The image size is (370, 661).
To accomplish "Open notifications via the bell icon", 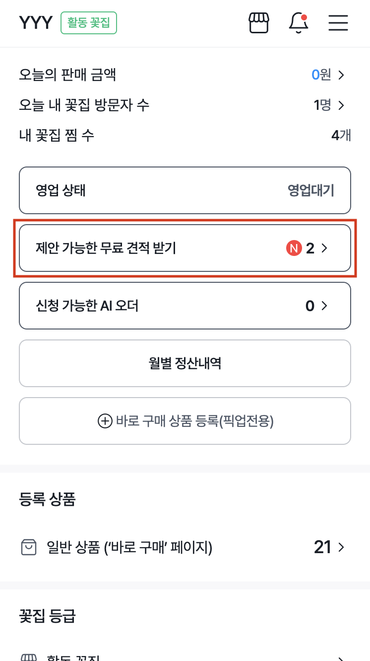I will pos(299,24).
